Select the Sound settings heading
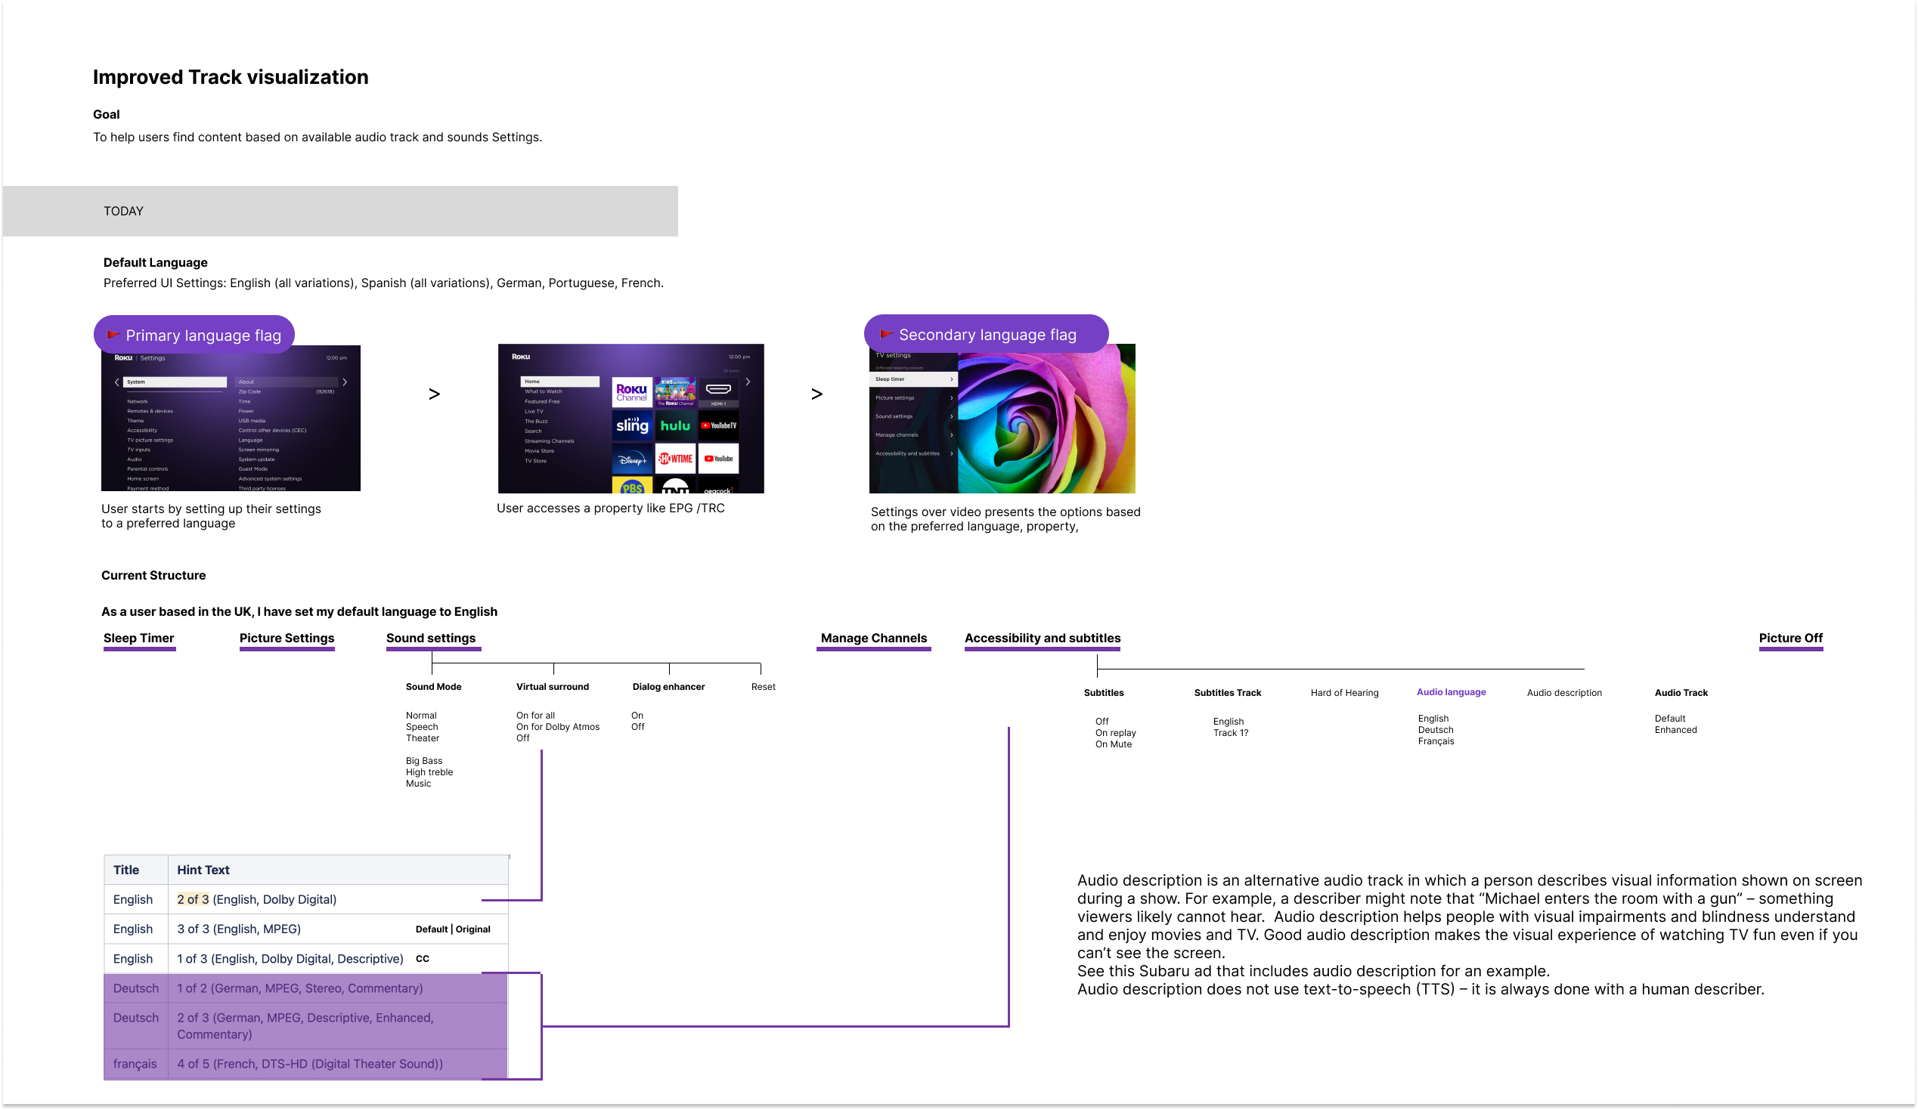Screen dimensions: 1918x1110 [x=431, y=638]
